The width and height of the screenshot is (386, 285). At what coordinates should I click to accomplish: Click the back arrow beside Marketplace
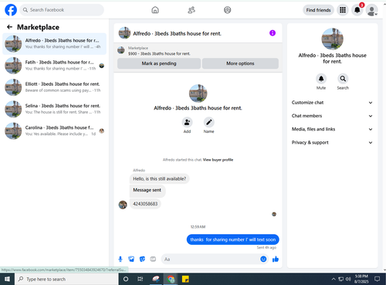[x=9, y=27]
